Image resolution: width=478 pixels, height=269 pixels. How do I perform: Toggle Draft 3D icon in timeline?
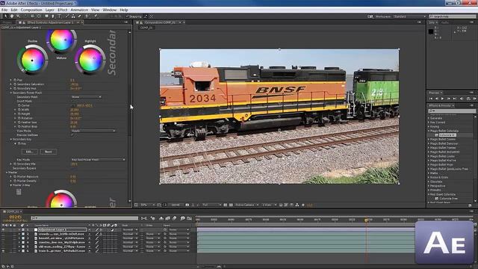coord(152,218)
